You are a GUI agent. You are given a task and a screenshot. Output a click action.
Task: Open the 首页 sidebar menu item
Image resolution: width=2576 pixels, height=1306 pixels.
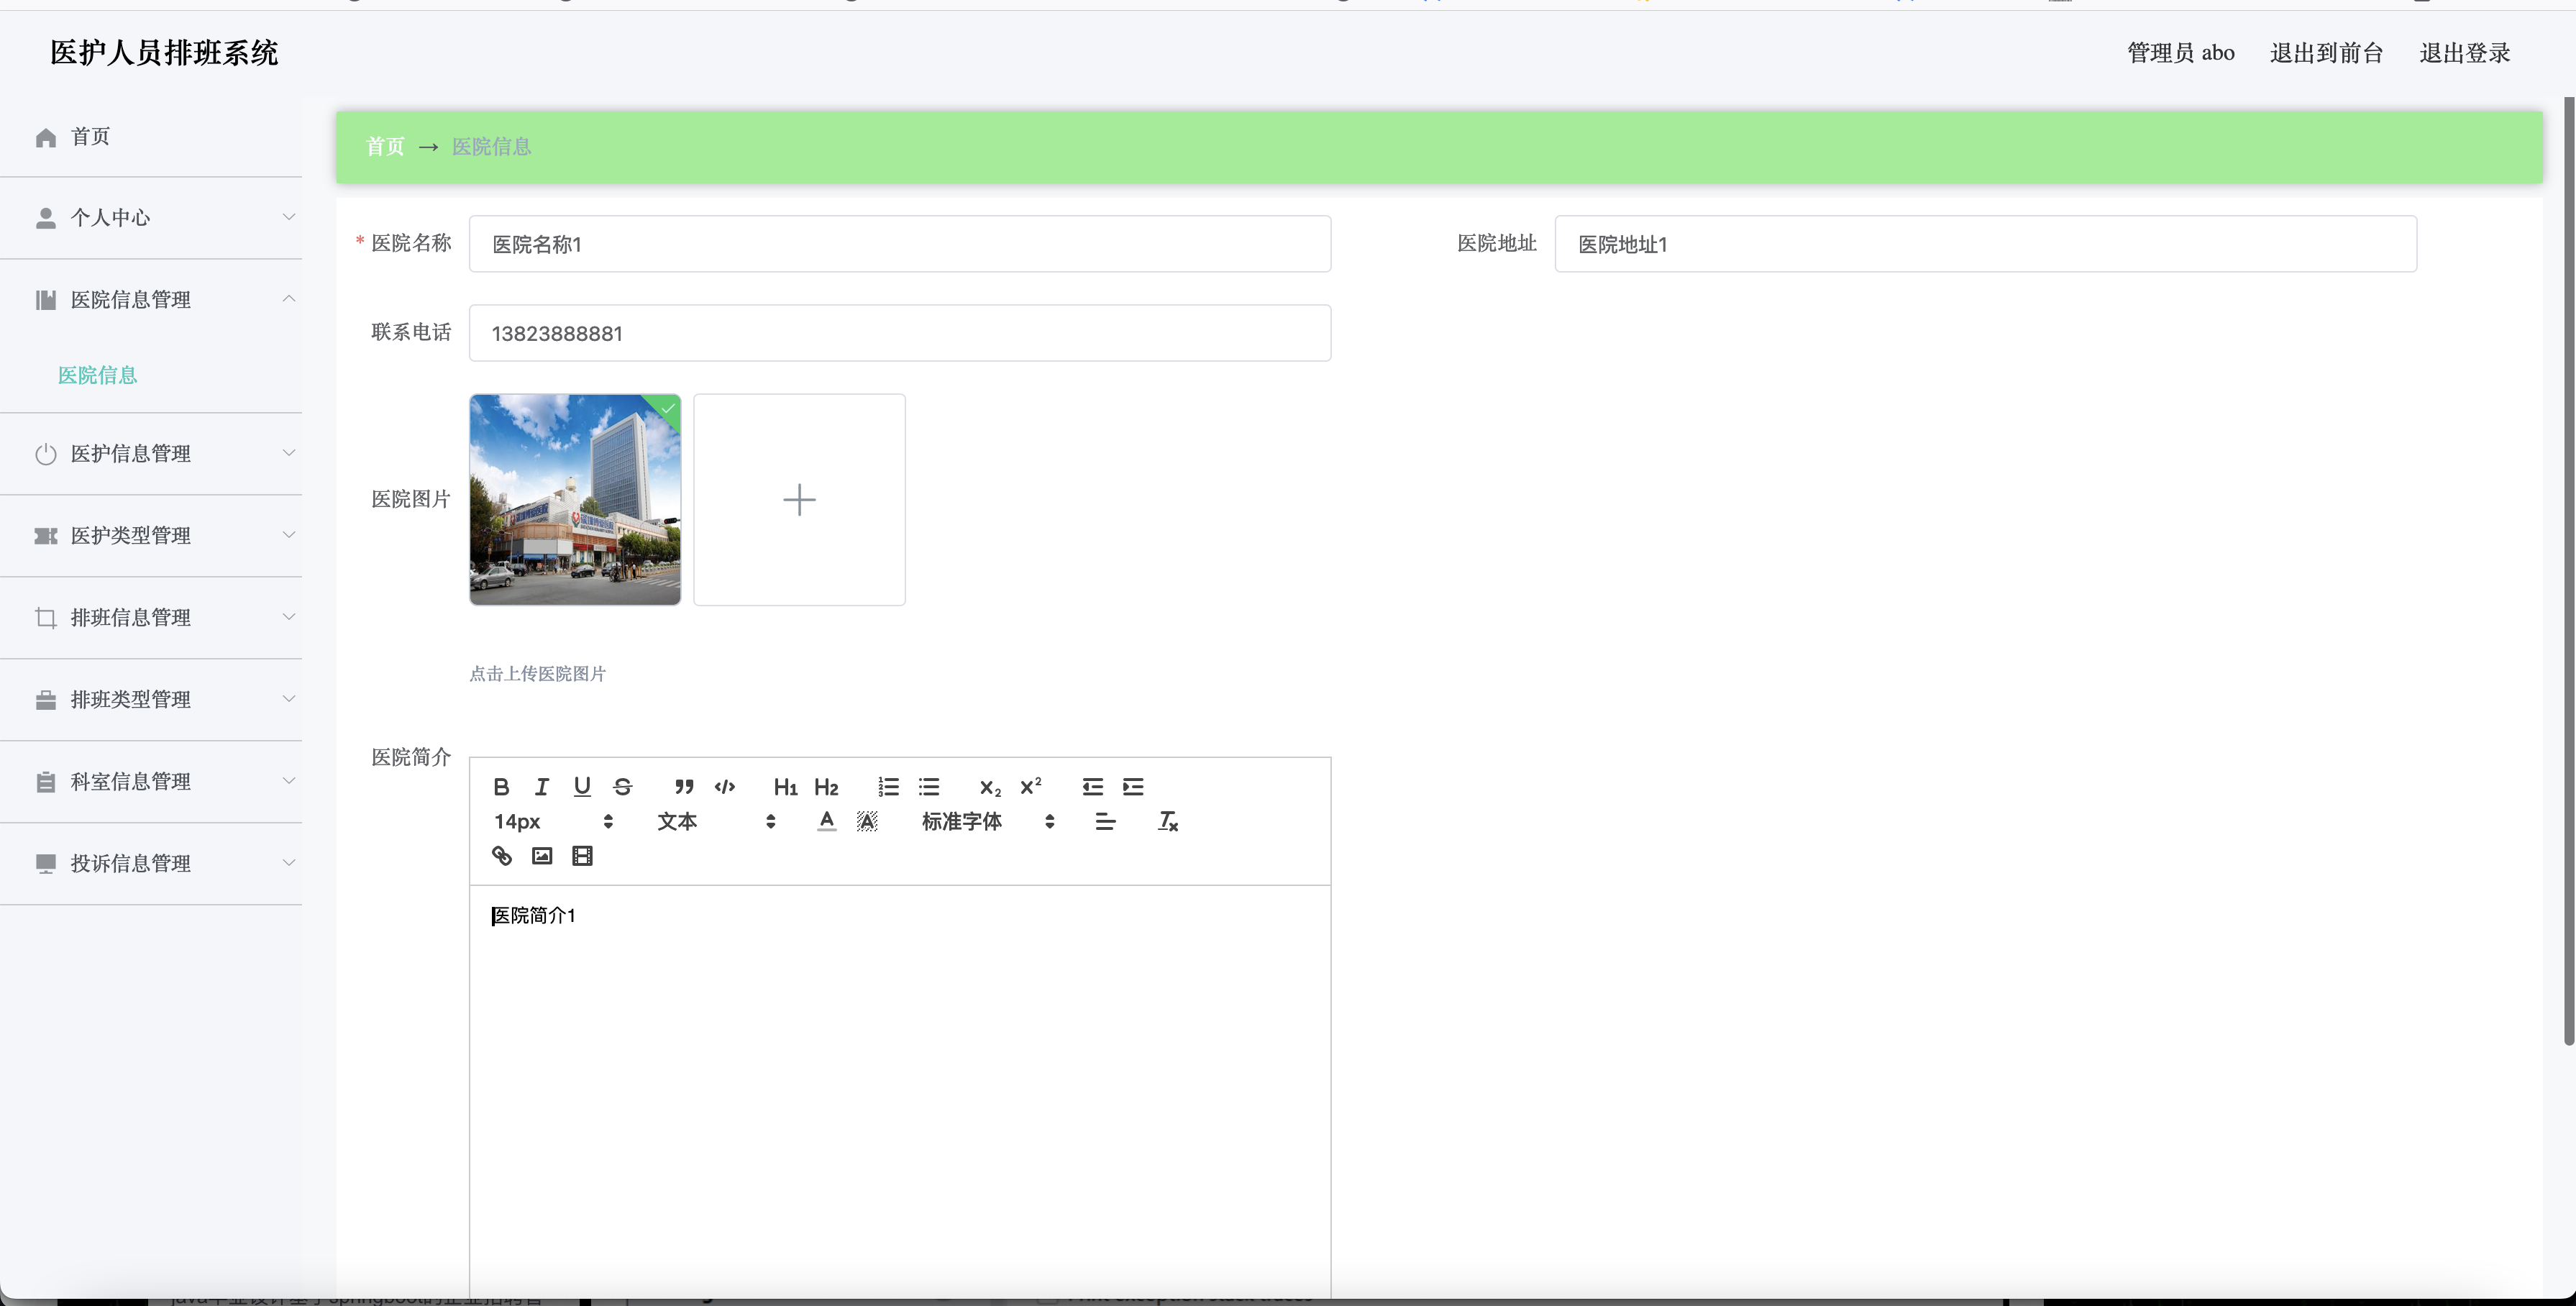[151, 137]
